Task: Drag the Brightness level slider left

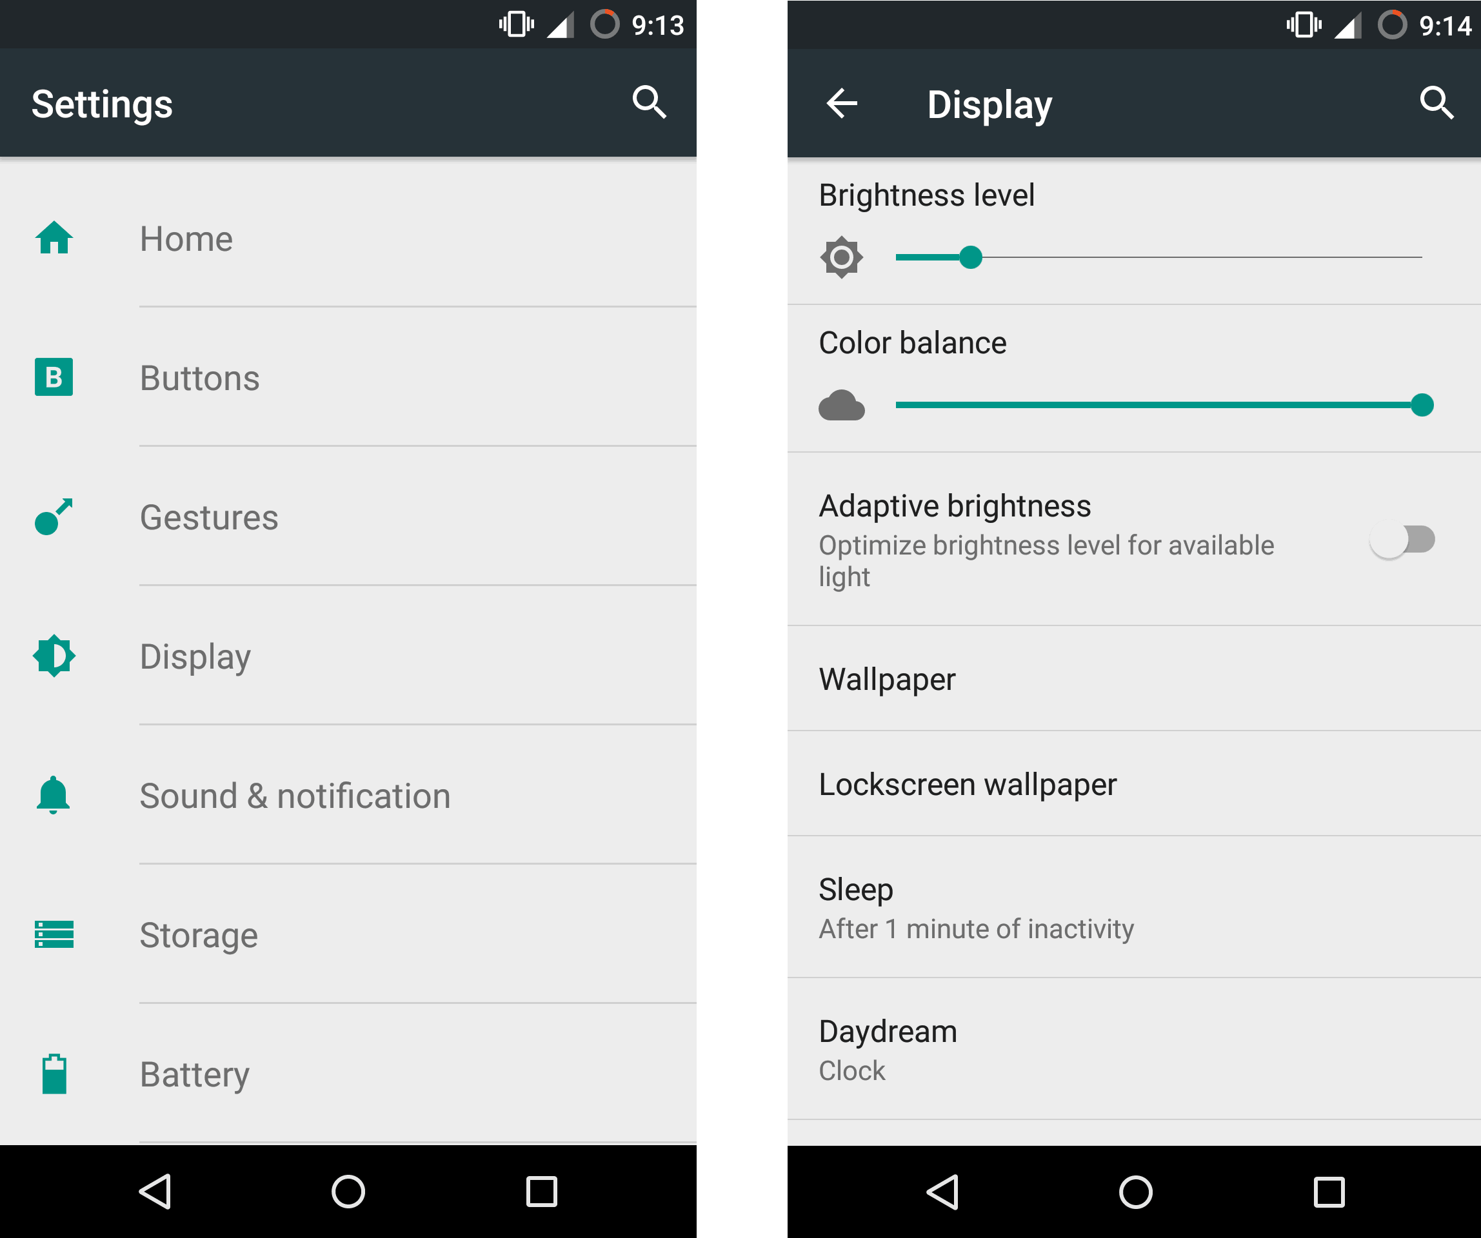Action: 972,256
